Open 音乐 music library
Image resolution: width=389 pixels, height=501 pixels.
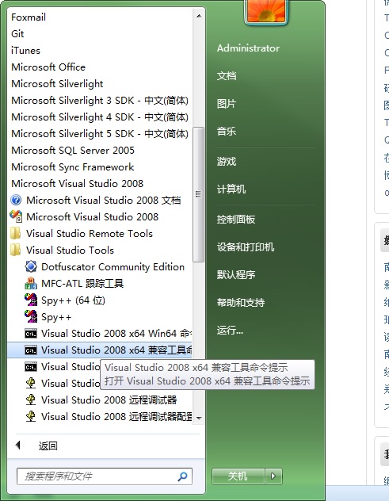[227, 131]
